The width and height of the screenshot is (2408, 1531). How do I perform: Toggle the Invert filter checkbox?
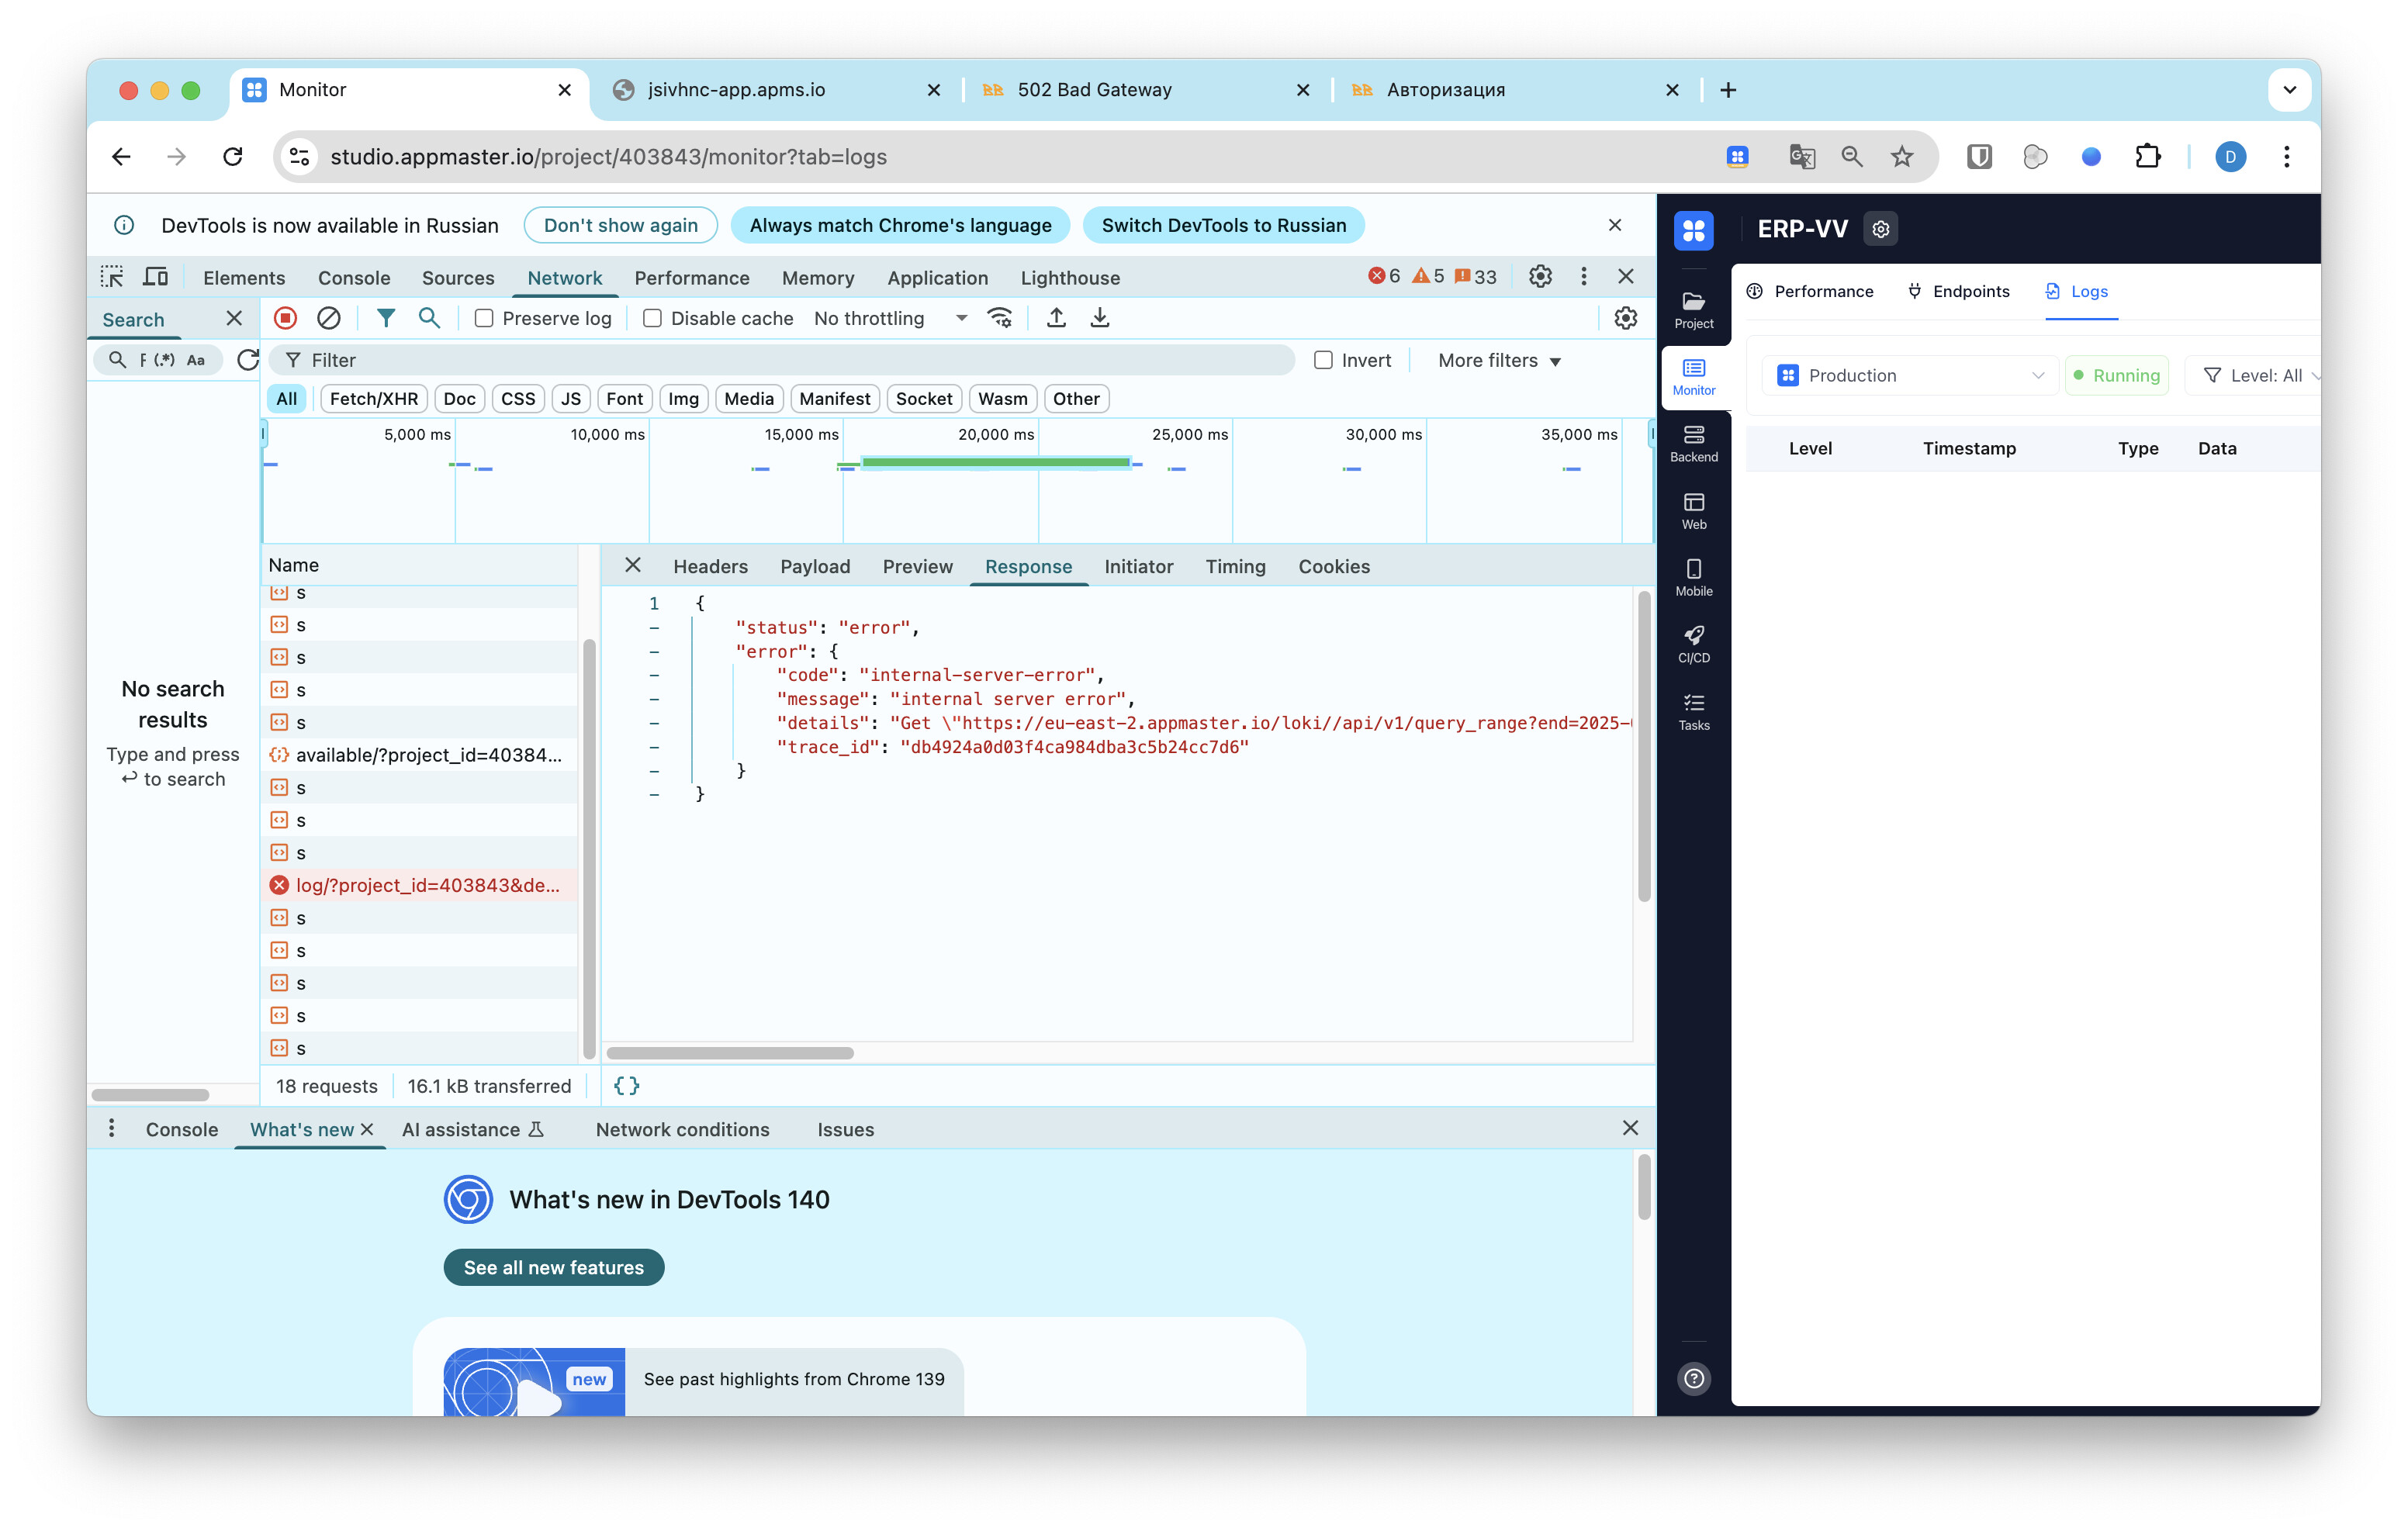click(1323, 360)
